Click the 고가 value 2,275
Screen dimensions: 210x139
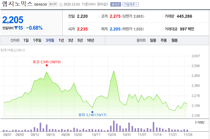(x=115, y=16)
